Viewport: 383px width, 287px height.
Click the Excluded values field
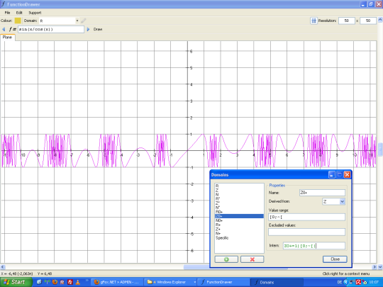click(x=306, y=232)
